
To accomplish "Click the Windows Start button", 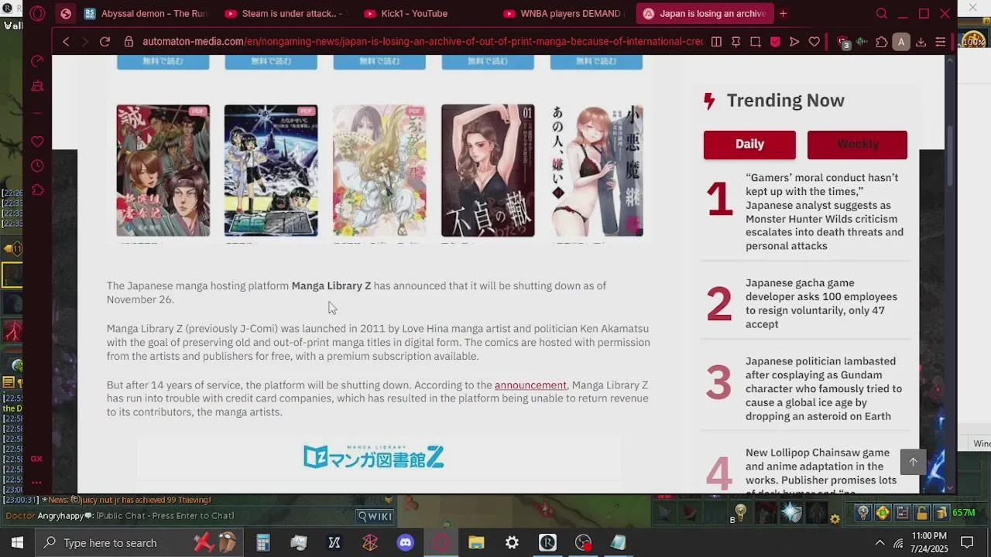I will (x=17, y=543).
